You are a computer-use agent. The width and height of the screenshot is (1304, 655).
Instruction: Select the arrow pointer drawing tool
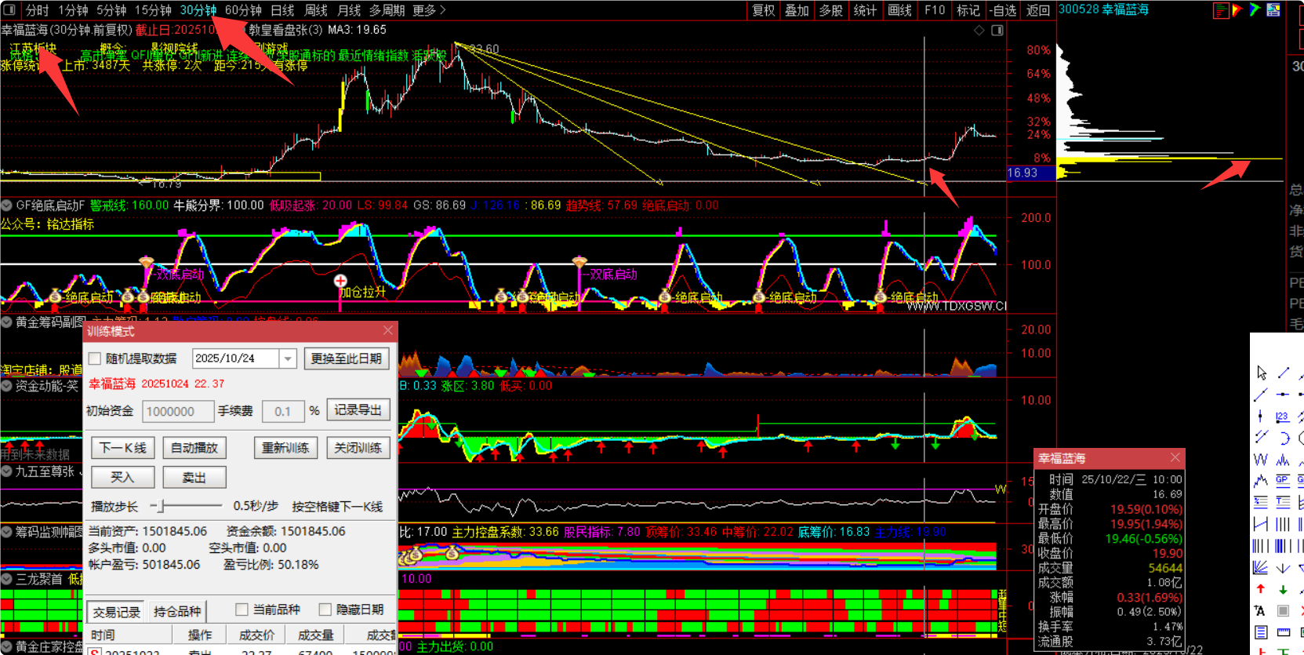coord(1261,373)
